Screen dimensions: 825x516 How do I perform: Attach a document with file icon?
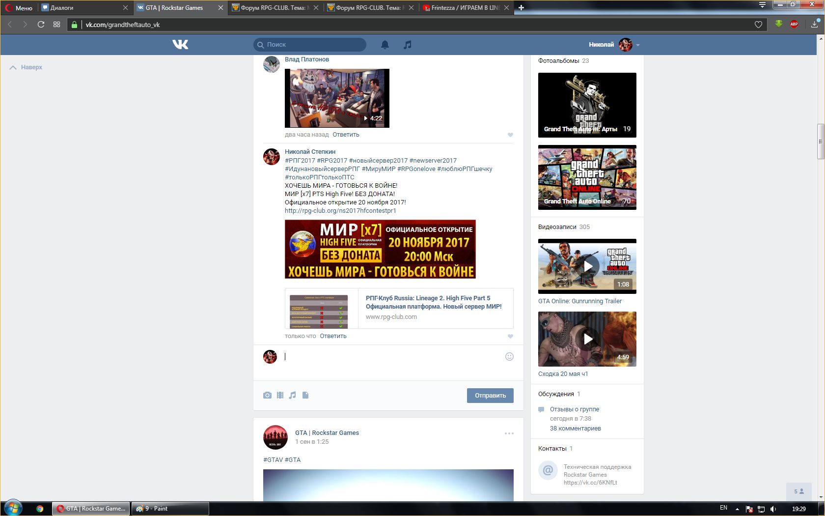[x=305, y=395]
